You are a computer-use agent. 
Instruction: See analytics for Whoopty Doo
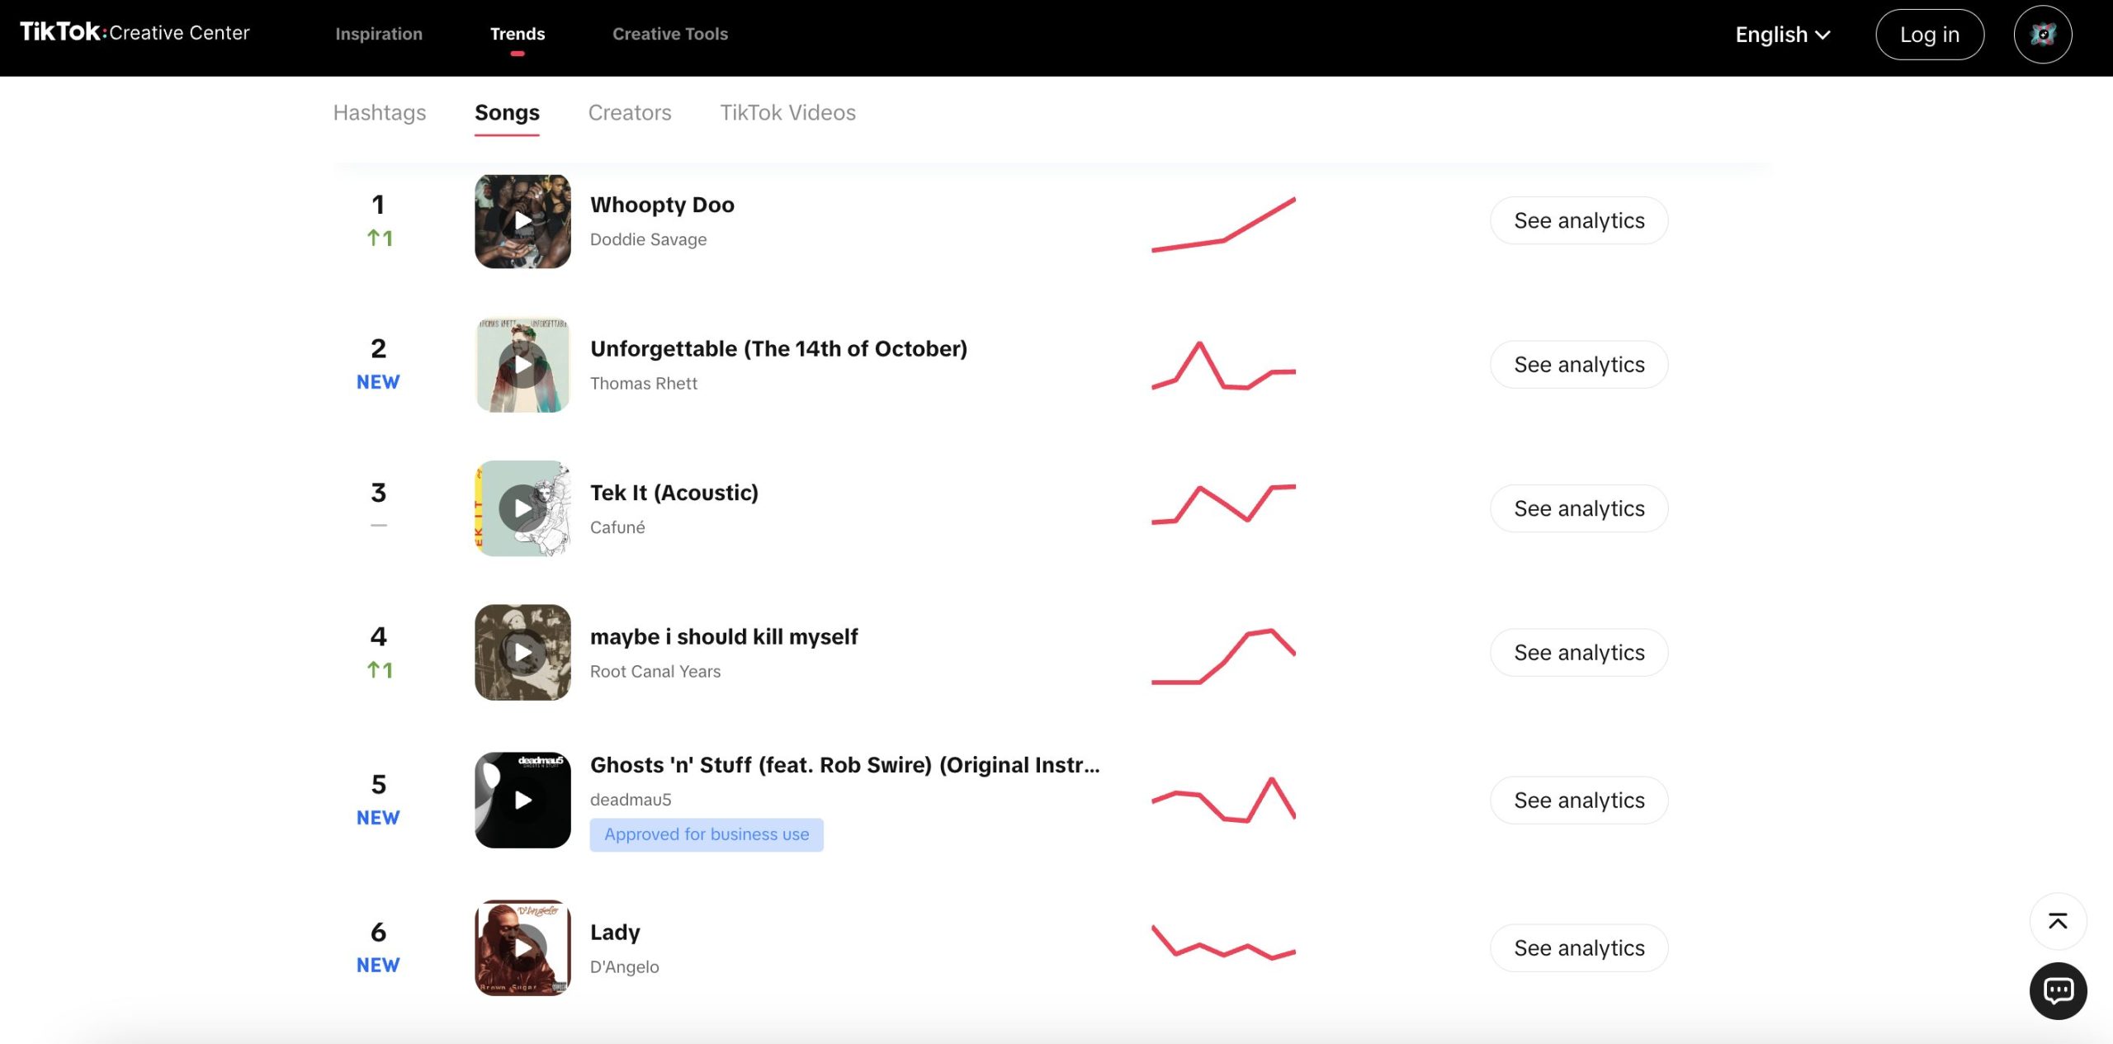1578,220
